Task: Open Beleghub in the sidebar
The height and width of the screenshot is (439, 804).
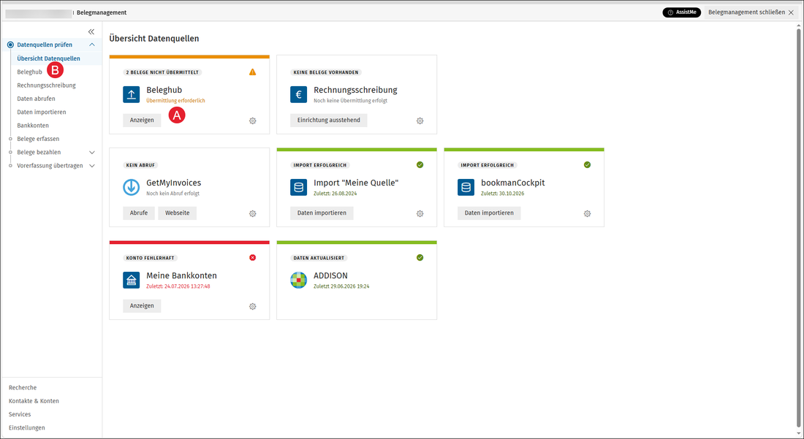Action: click(x=30, y=72)
